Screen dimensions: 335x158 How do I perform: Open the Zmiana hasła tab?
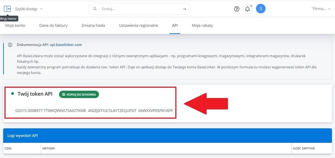93,25
